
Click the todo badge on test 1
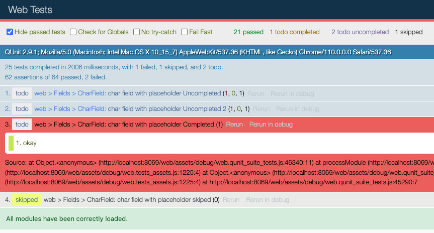click(22, 93)
